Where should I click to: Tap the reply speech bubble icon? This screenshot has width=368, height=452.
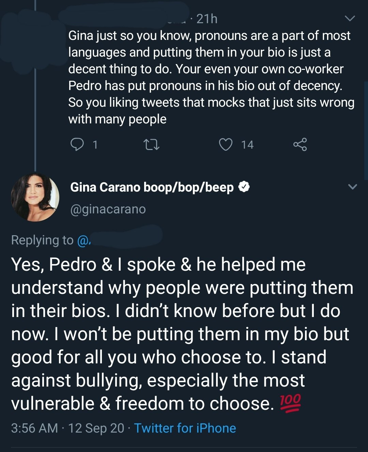click(x=77, y=145)
